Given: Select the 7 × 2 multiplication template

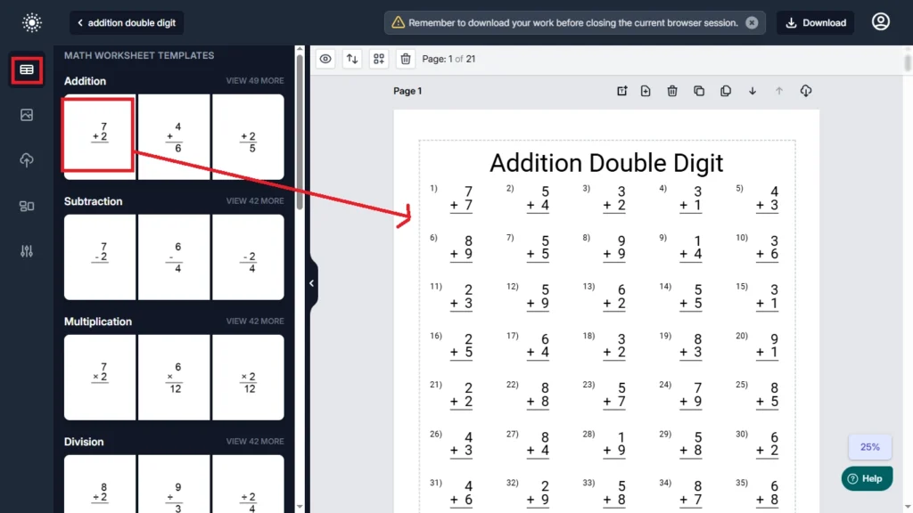Looking at the screenshot, I should click(100, 378).
